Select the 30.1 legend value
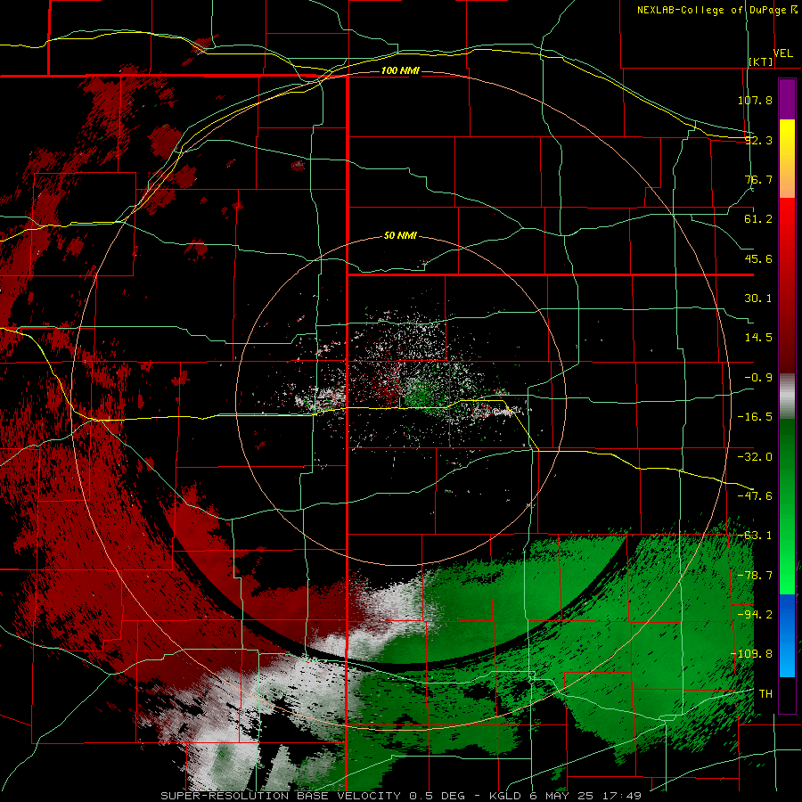Screen dimensions: 802x802 coord(758,299)
